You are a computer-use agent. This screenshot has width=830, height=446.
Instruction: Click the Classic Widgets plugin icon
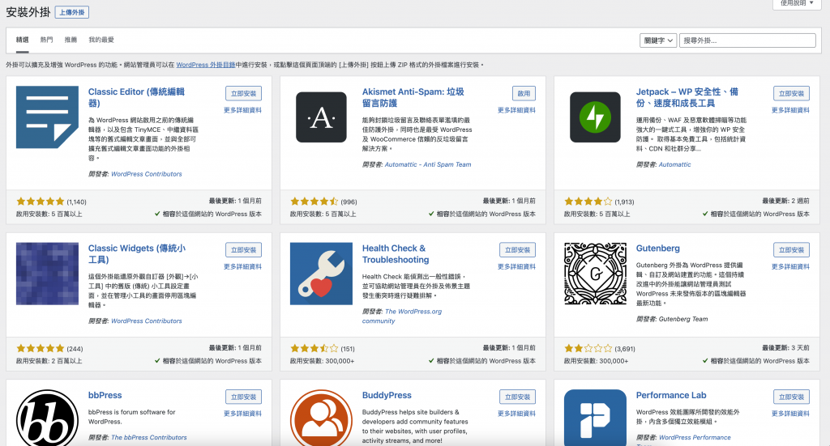47,274
